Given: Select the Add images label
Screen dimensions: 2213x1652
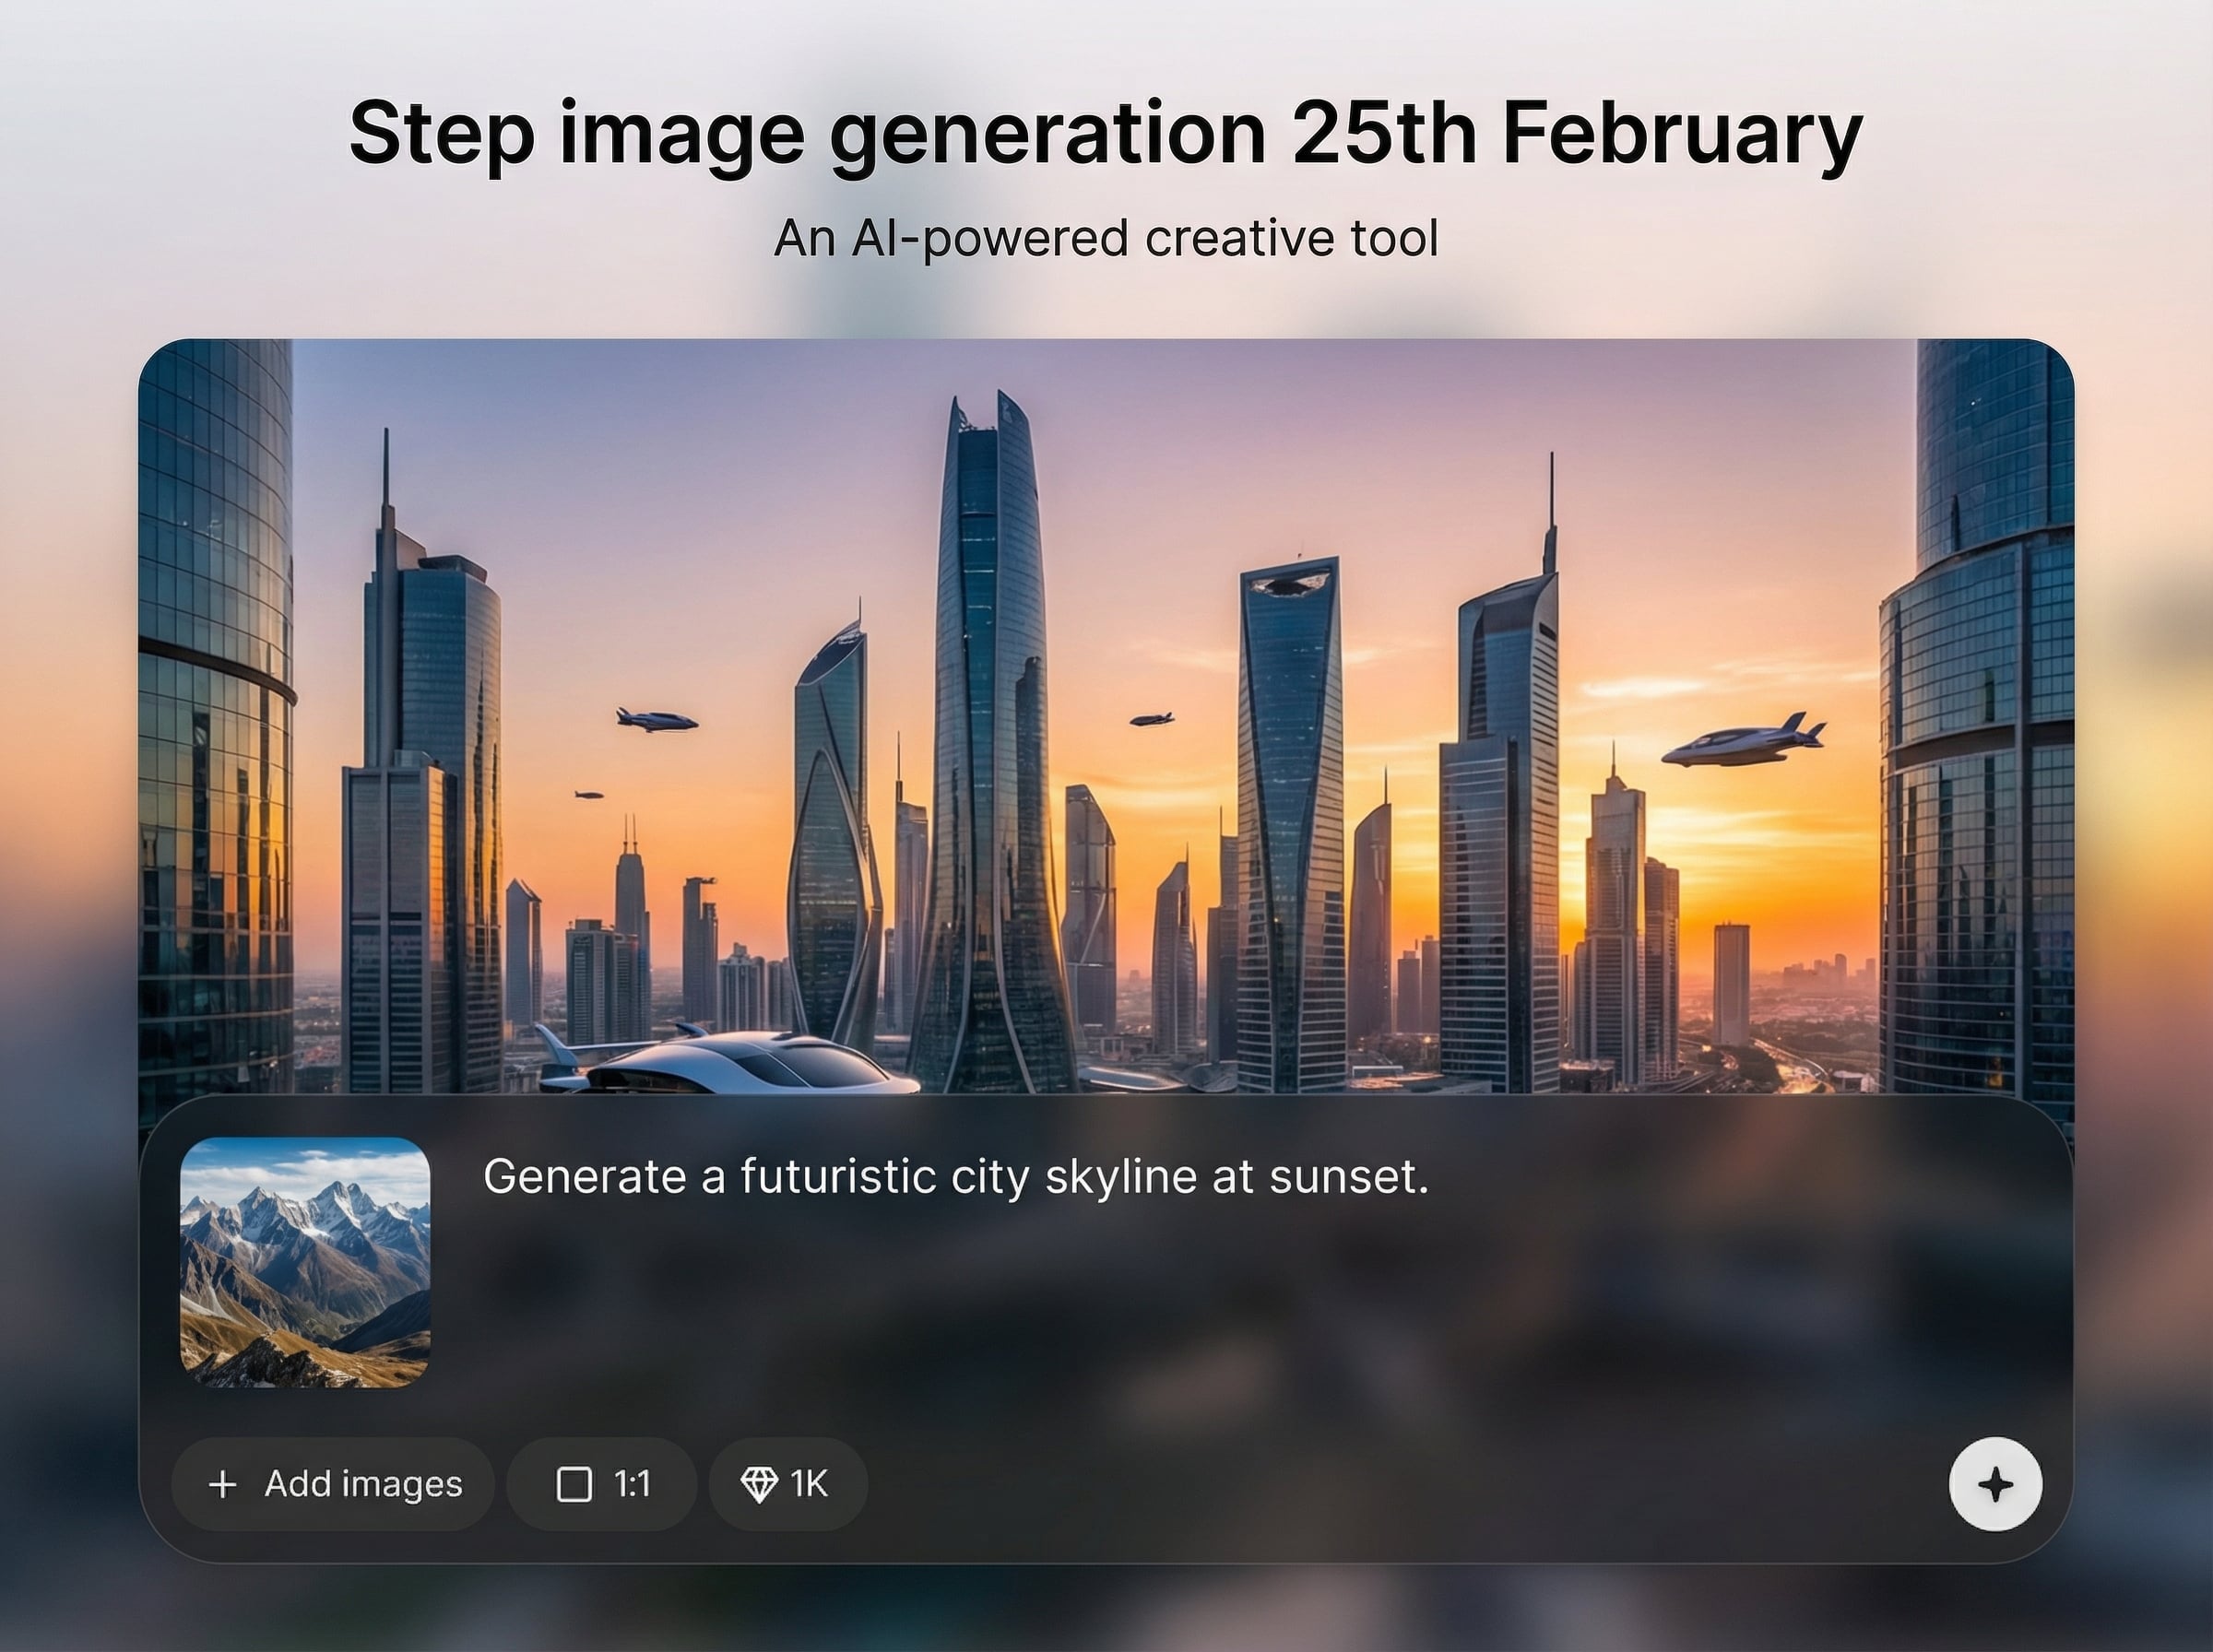Looking at the screenshot, I should coord(363,1485).
